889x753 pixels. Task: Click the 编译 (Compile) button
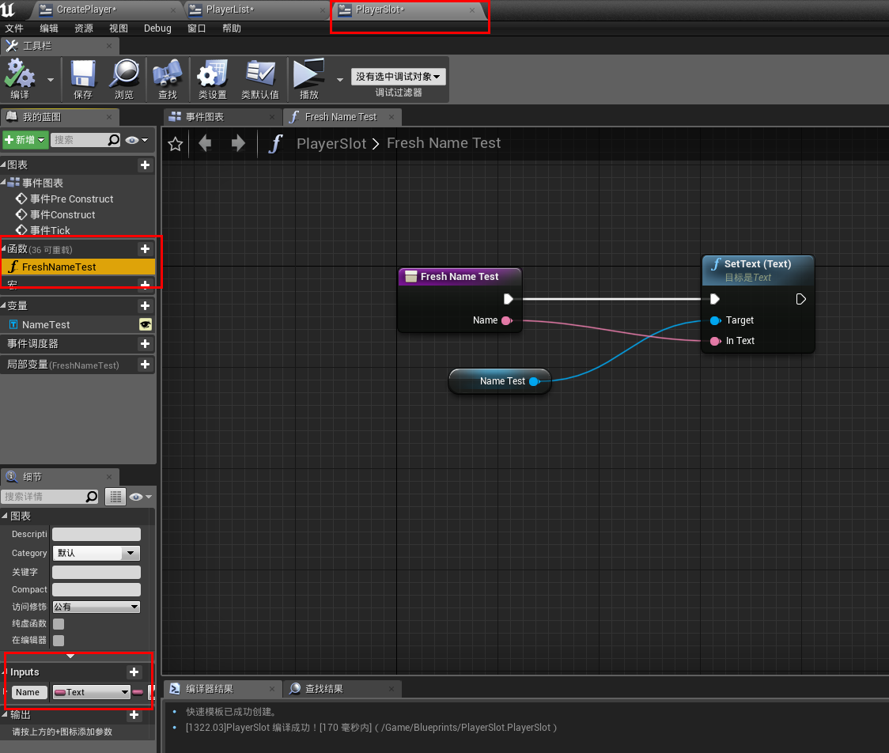(x=19, y=78)
